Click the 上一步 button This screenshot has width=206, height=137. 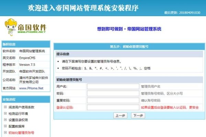click(x=120, y=115)
